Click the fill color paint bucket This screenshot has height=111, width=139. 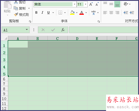[x=72, y=13]
